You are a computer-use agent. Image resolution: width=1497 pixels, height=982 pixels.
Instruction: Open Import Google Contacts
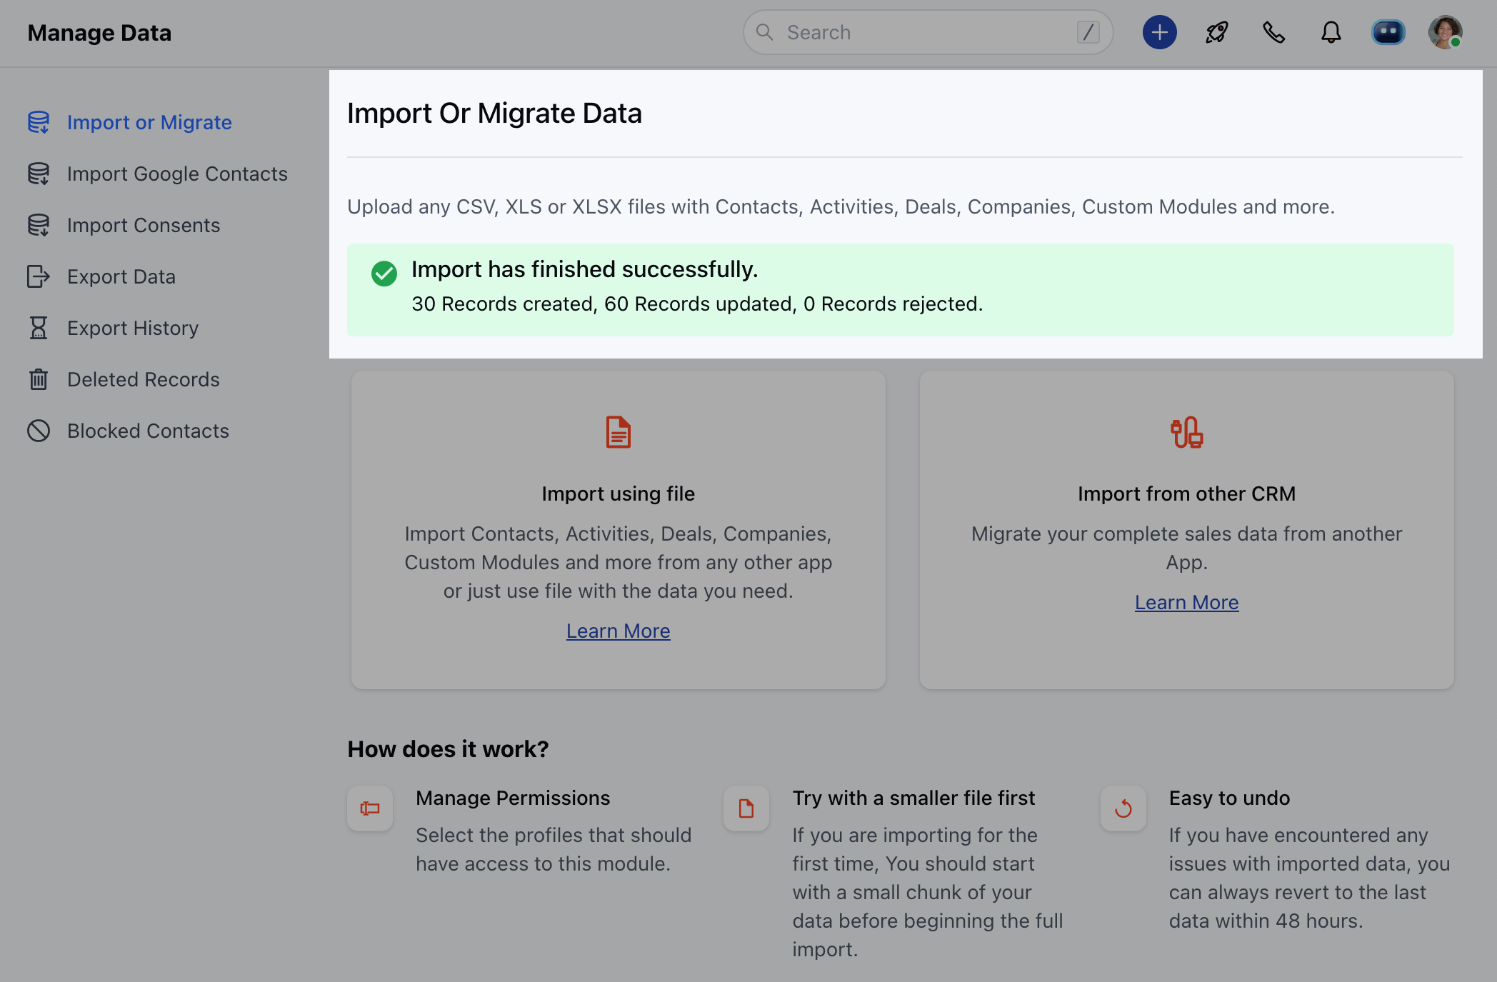(x=176, y=174)
